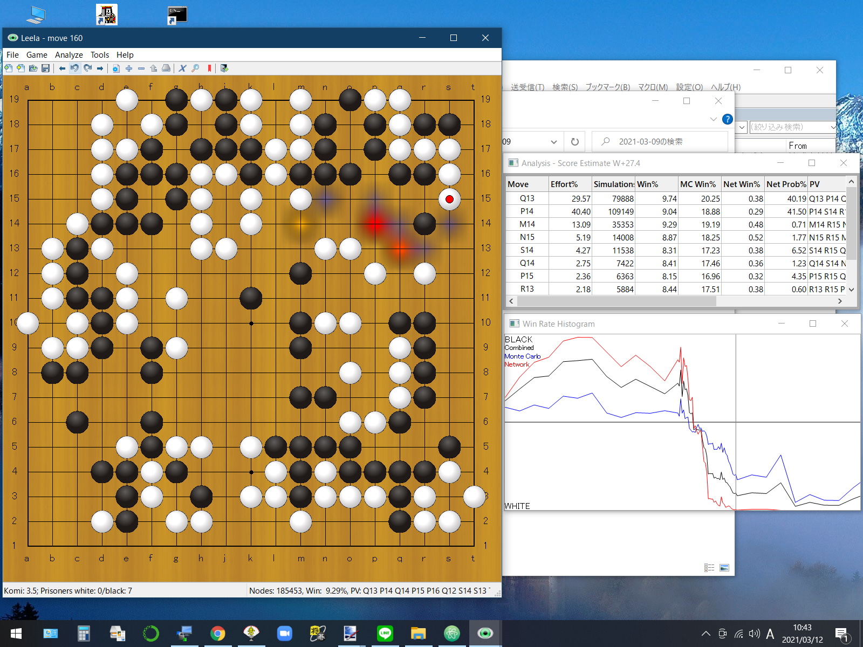Click the red bookmark toolbar icon

click(x=209, y=68)
